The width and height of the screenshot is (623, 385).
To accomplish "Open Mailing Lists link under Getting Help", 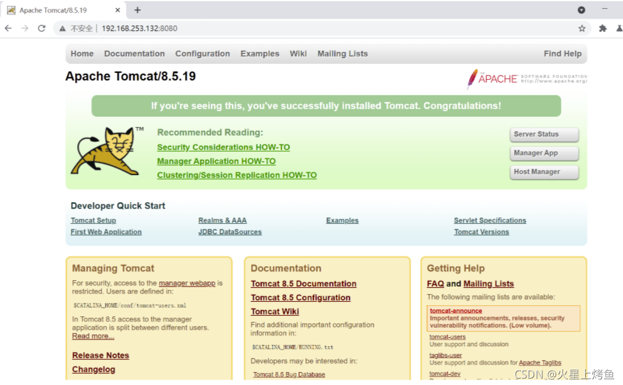I will pos(488,284).
